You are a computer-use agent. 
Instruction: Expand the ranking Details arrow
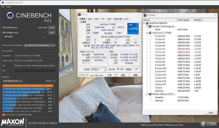tap(54, 81)
